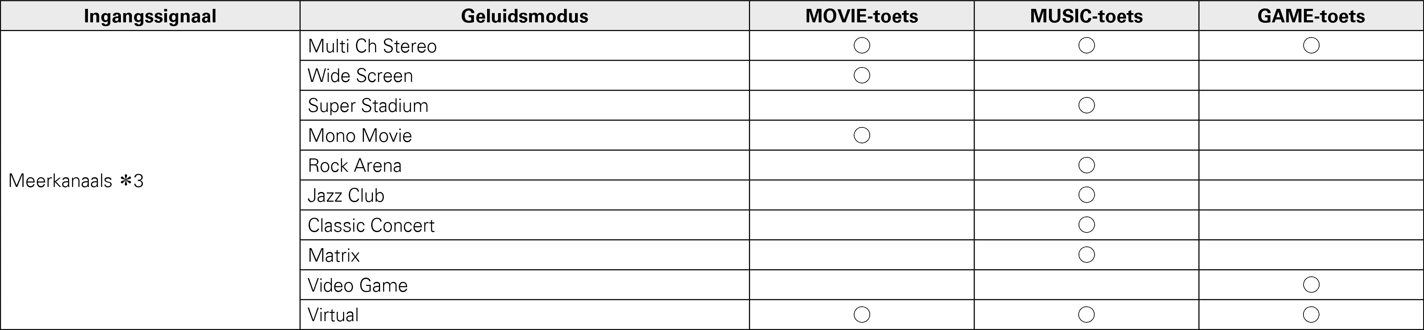Click the Multi Ch Stereo MOVIE-toets circle
Viewport: 1424px width, 330px height.
[862, 45]
